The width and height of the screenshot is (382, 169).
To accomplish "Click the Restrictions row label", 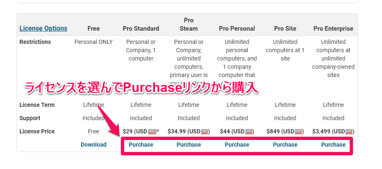I will point(35,42).
